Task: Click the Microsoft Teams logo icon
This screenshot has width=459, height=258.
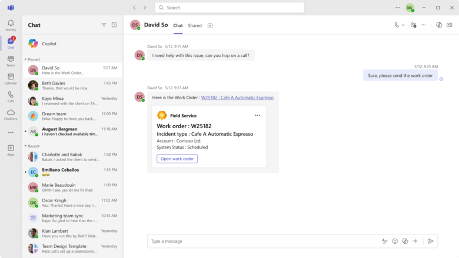Action: pyautogui.click(x=11, y=8)
